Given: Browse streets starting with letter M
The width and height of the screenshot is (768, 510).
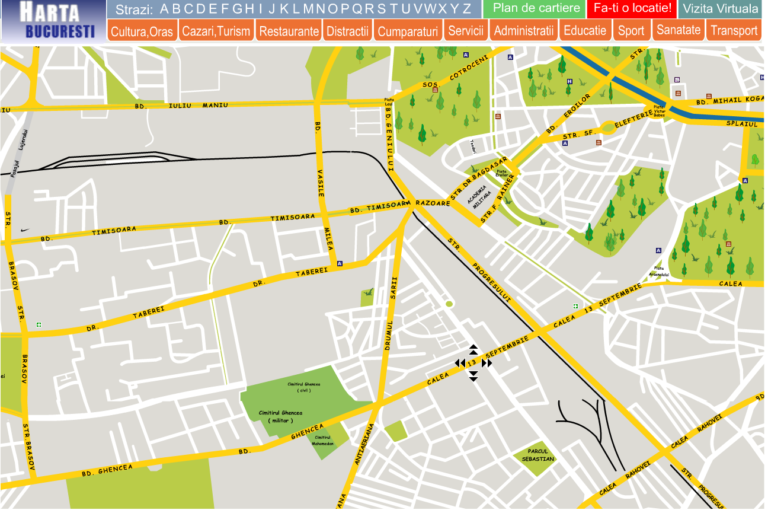Looking at the screenshot, I should pyautogui.click(x=309, y=9).
